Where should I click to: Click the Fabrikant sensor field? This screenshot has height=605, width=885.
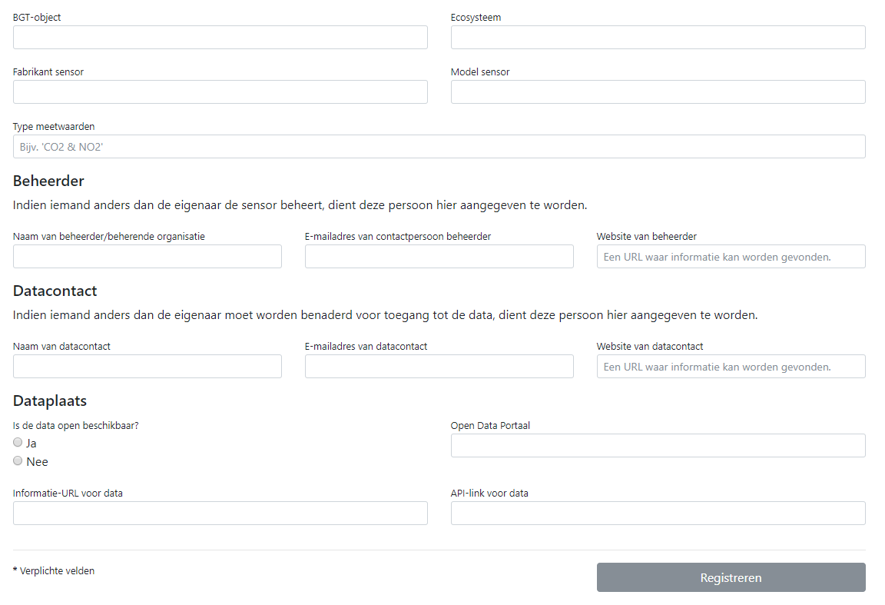(220, 92)
